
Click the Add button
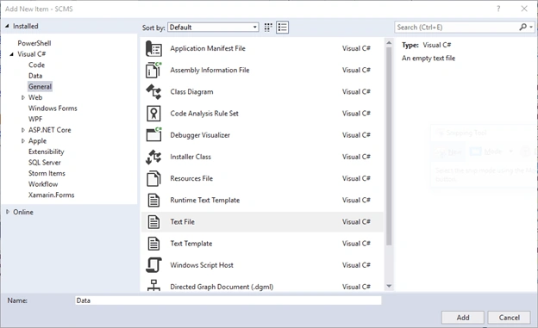tap(462, 318)
